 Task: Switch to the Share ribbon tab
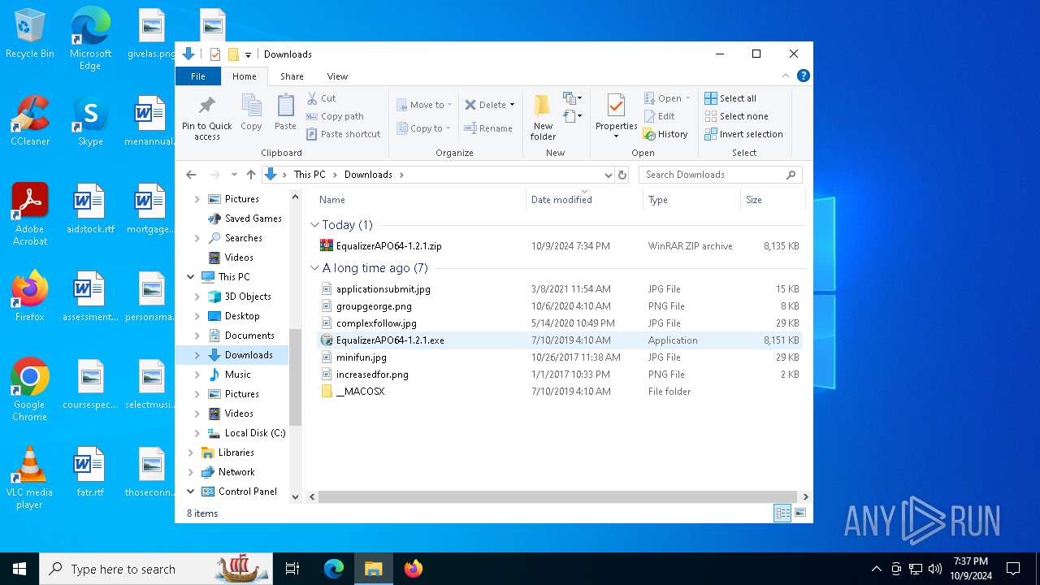point(292,76)
